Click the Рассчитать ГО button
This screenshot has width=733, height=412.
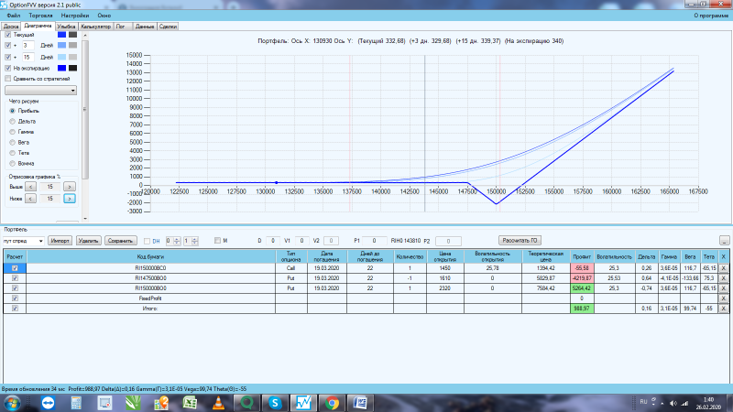point(520,241)
